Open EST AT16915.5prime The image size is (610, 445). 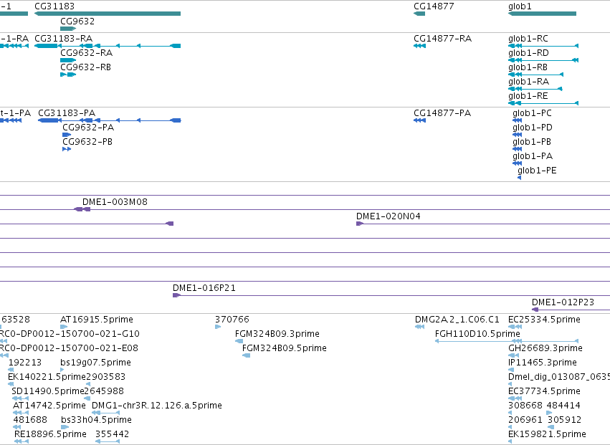click(x=97, y=320)
